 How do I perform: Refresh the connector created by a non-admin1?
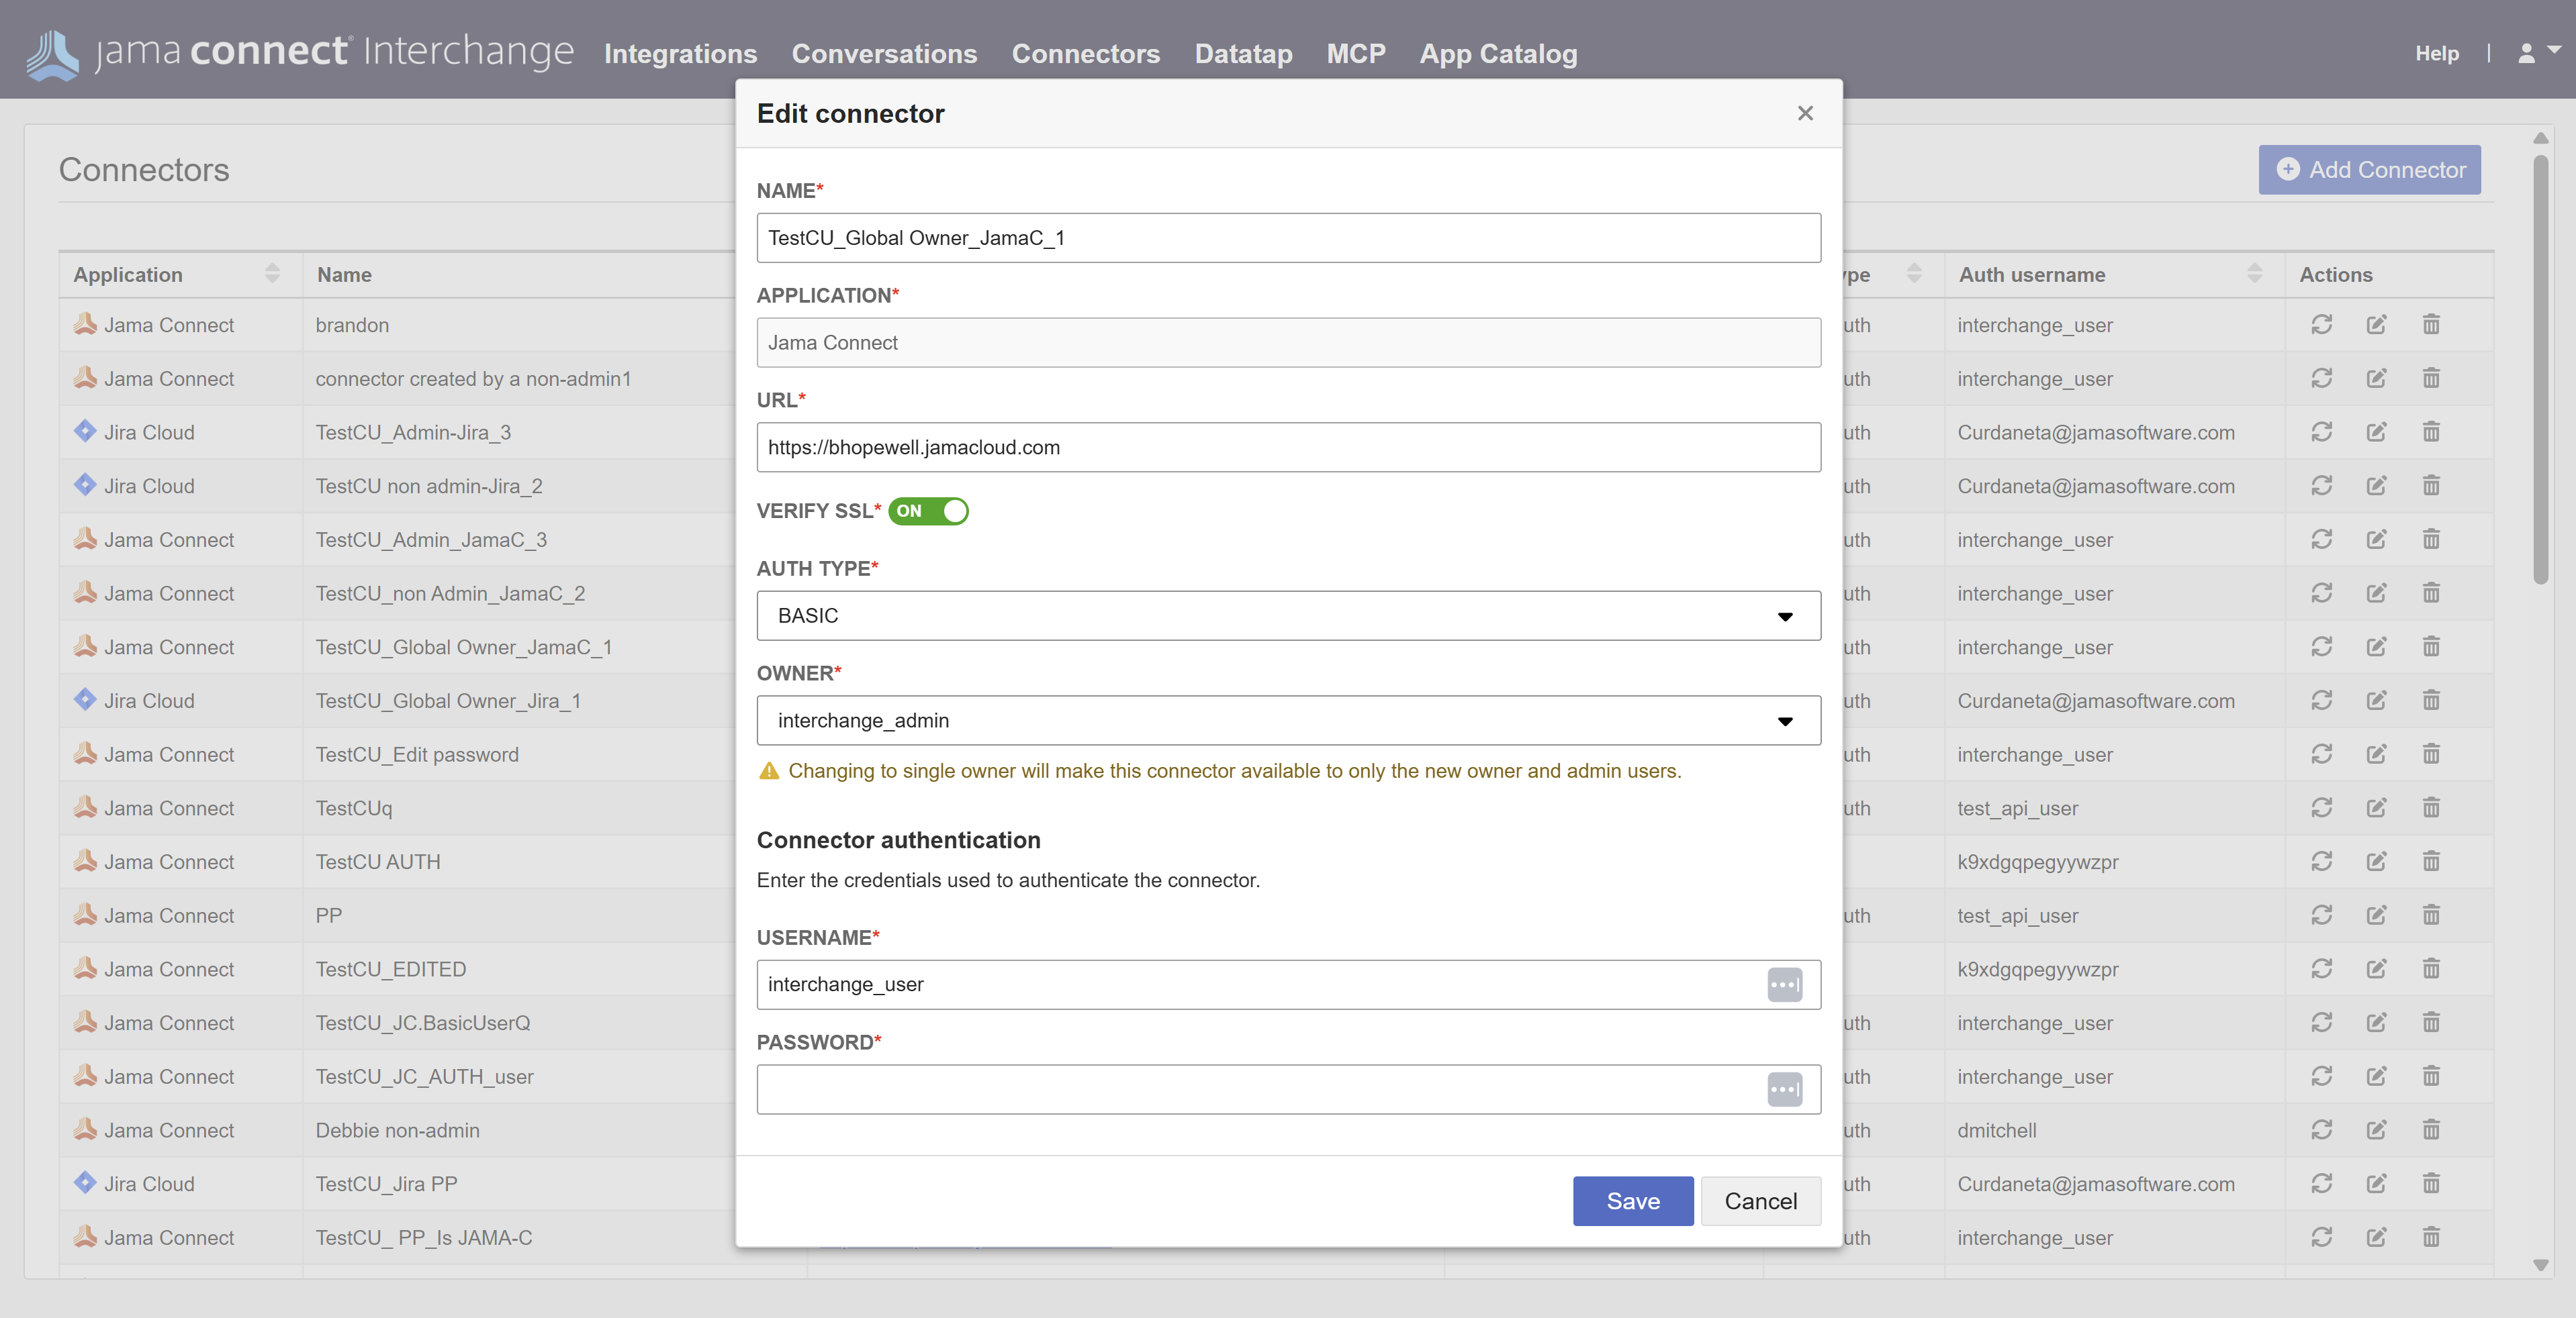point(2321,378)
